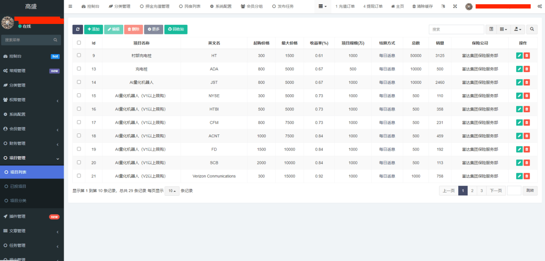Open the table column settings icon
This screenshot has height=261, width=545.
point(503,29)
